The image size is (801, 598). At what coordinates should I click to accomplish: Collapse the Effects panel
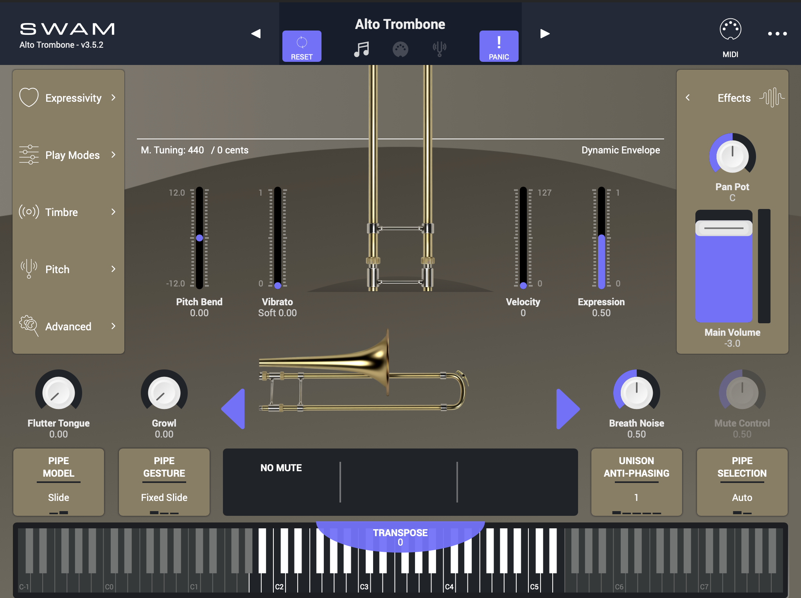[687, 98]
